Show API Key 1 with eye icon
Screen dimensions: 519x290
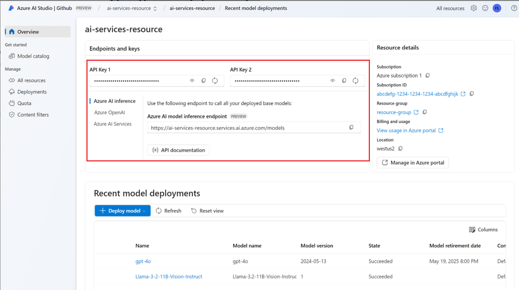(x=192, y=81)
